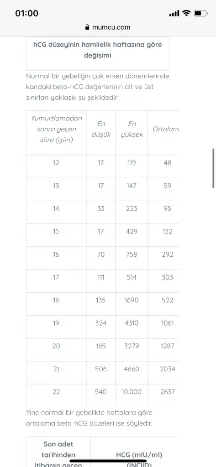Tap the Wi-Fi status icon
Image resolution: width=216 pixels, height=467 pixels.
pos(186,13)
